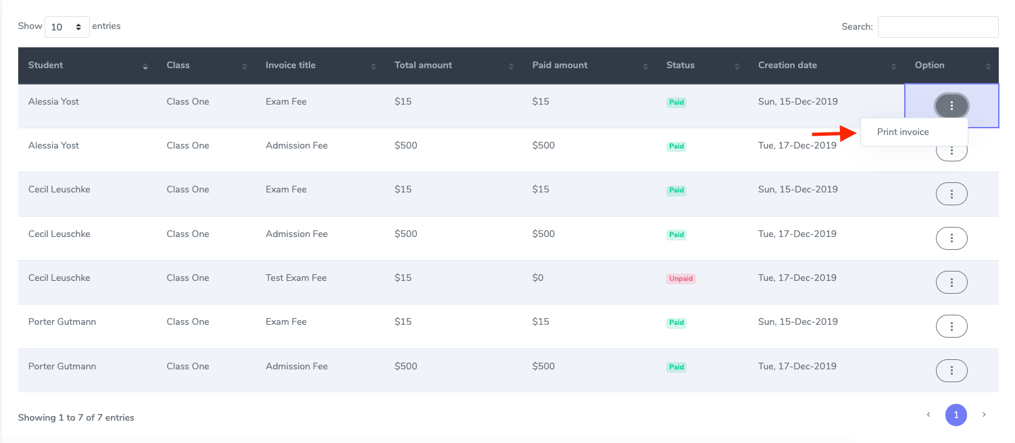Click Paid badge in Cecil Leuschke Admission Fee row

click(676, 235)
